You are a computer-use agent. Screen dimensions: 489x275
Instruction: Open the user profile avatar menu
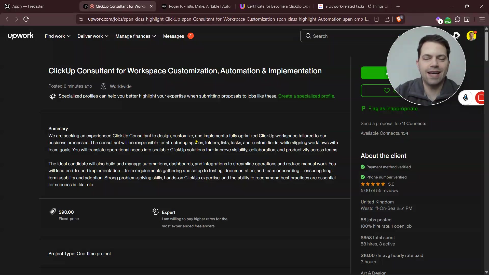tap(471, 36)
